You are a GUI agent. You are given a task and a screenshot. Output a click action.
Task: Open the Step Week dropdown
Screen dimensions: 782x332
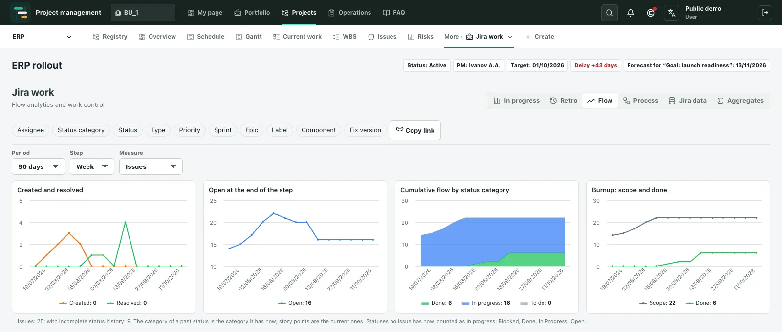pos(92,166)
